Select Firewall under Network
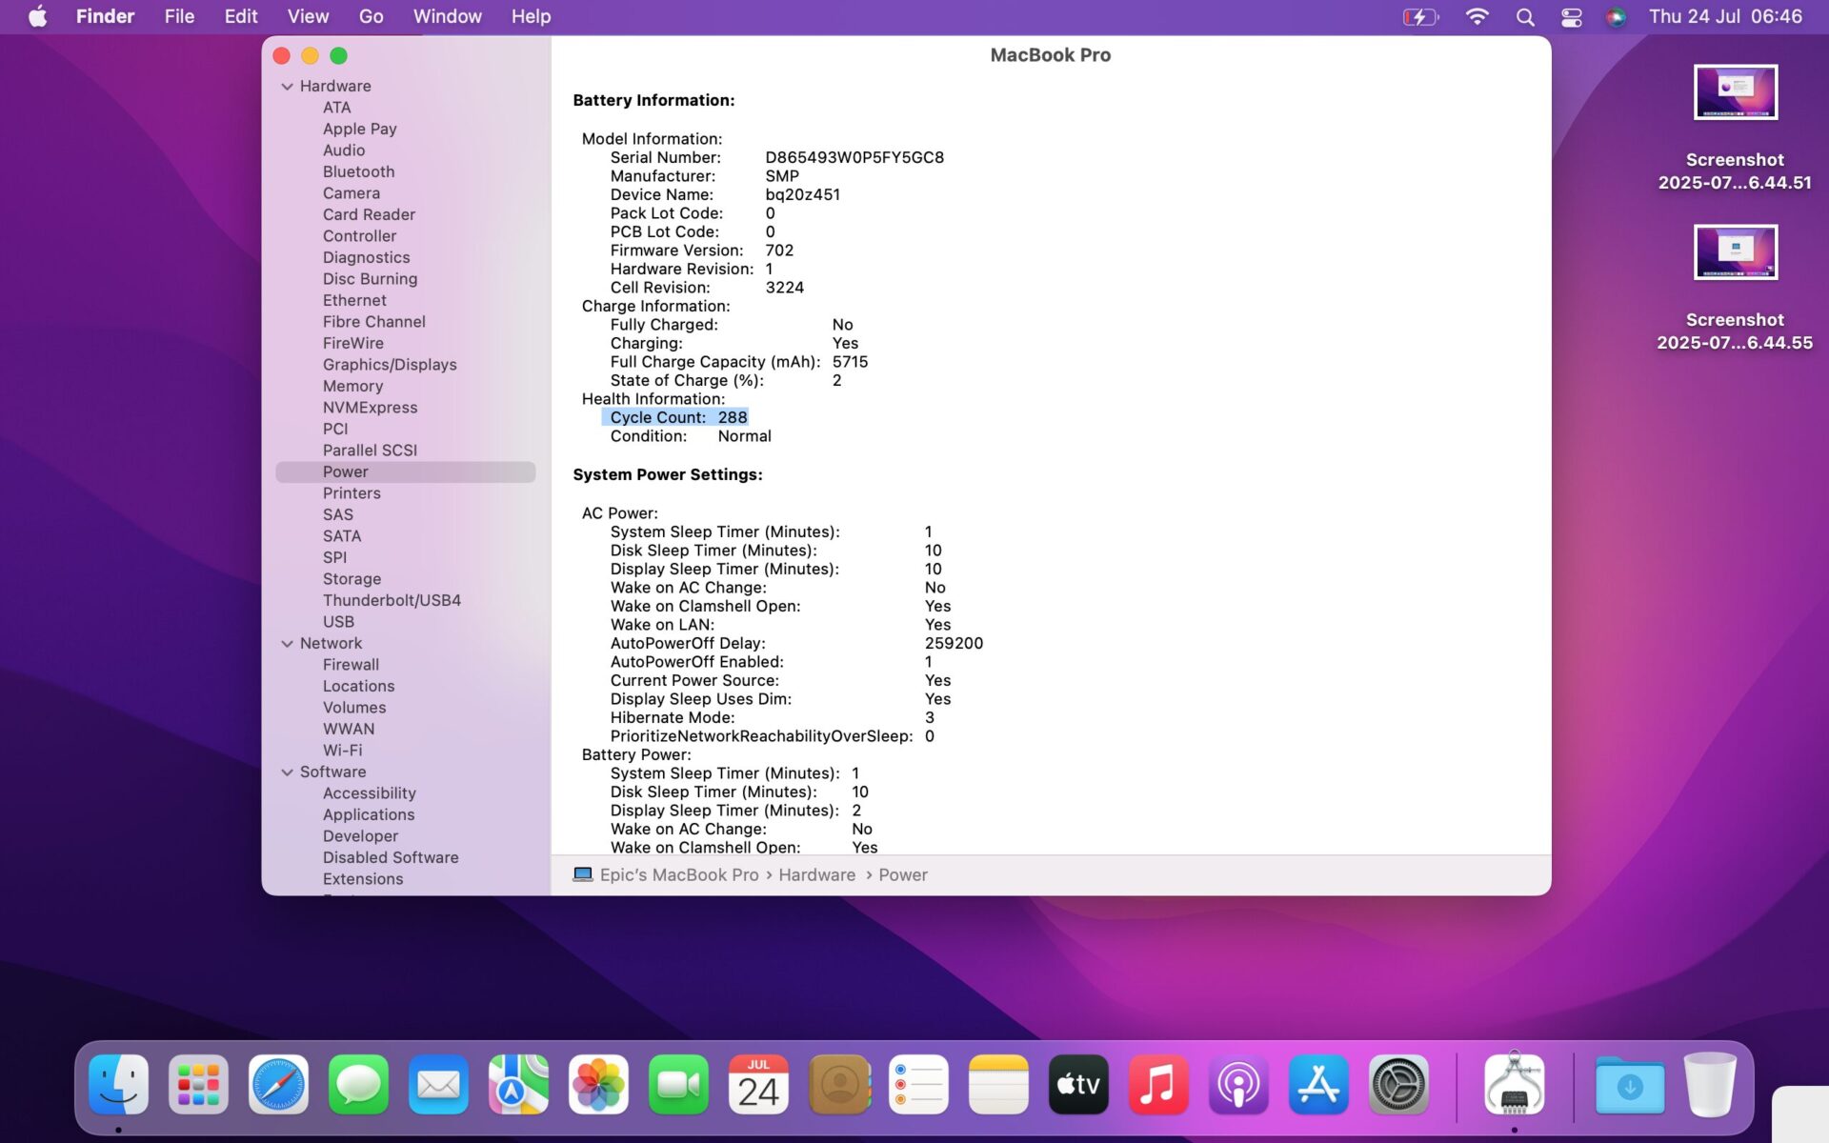Image resolution: width=1829 pixels, height=1143 pixels. pos(351,665)
